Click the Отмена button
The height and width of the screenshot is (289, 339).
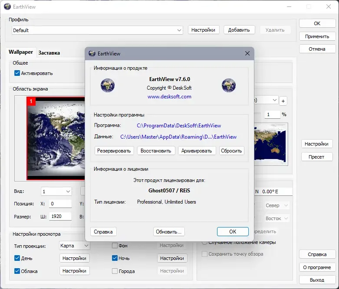[x=317, y=49]
